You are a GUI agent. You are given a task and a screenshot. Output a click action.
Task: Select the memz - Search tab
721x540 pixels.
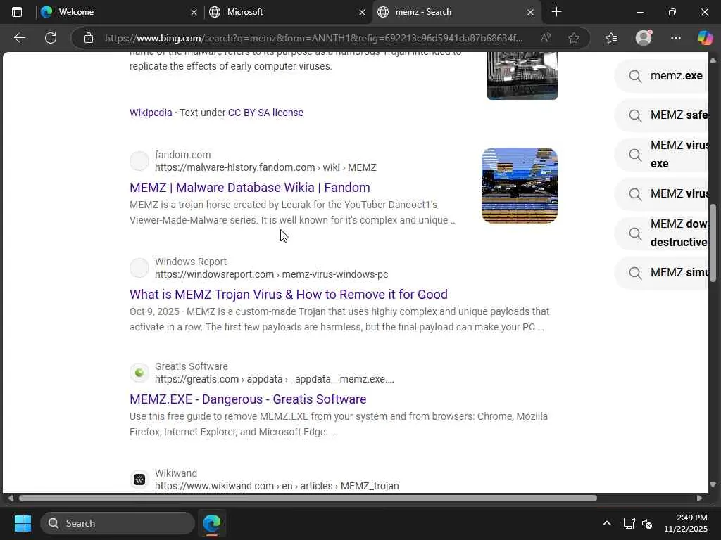456,12
